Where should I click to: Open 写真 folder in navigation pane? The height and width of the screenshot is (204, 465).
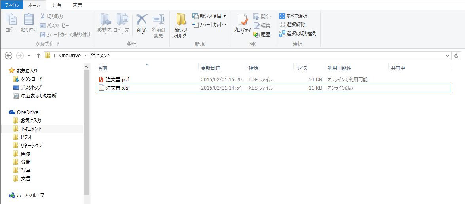pyautogui.click(x=22, y=170)
